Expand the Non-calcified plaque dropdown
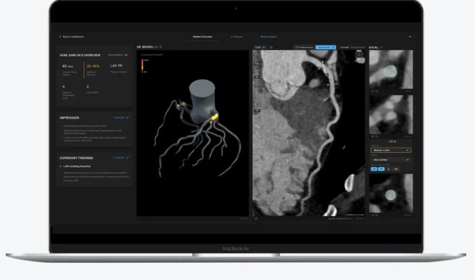475x280 pixels. click(x=391, y=160)
